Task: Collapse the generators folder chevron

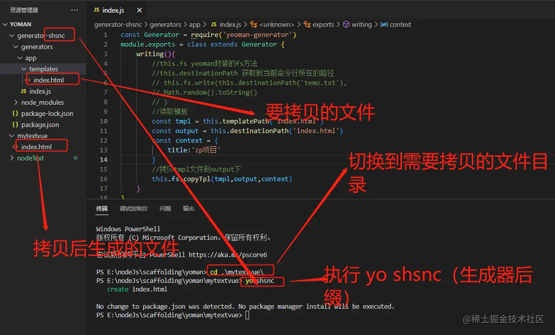Action: click(16, 47)
